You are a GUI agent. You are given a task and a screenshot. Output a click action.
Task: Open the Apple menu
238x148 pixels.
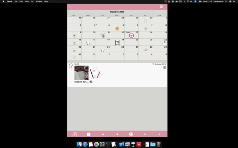click(x=3, y=1)
